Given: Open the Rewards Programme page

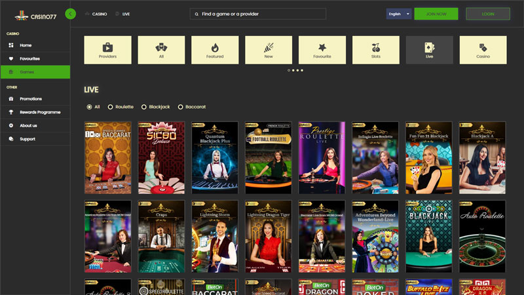Looking at the screenshot, I should pos(35,112).
